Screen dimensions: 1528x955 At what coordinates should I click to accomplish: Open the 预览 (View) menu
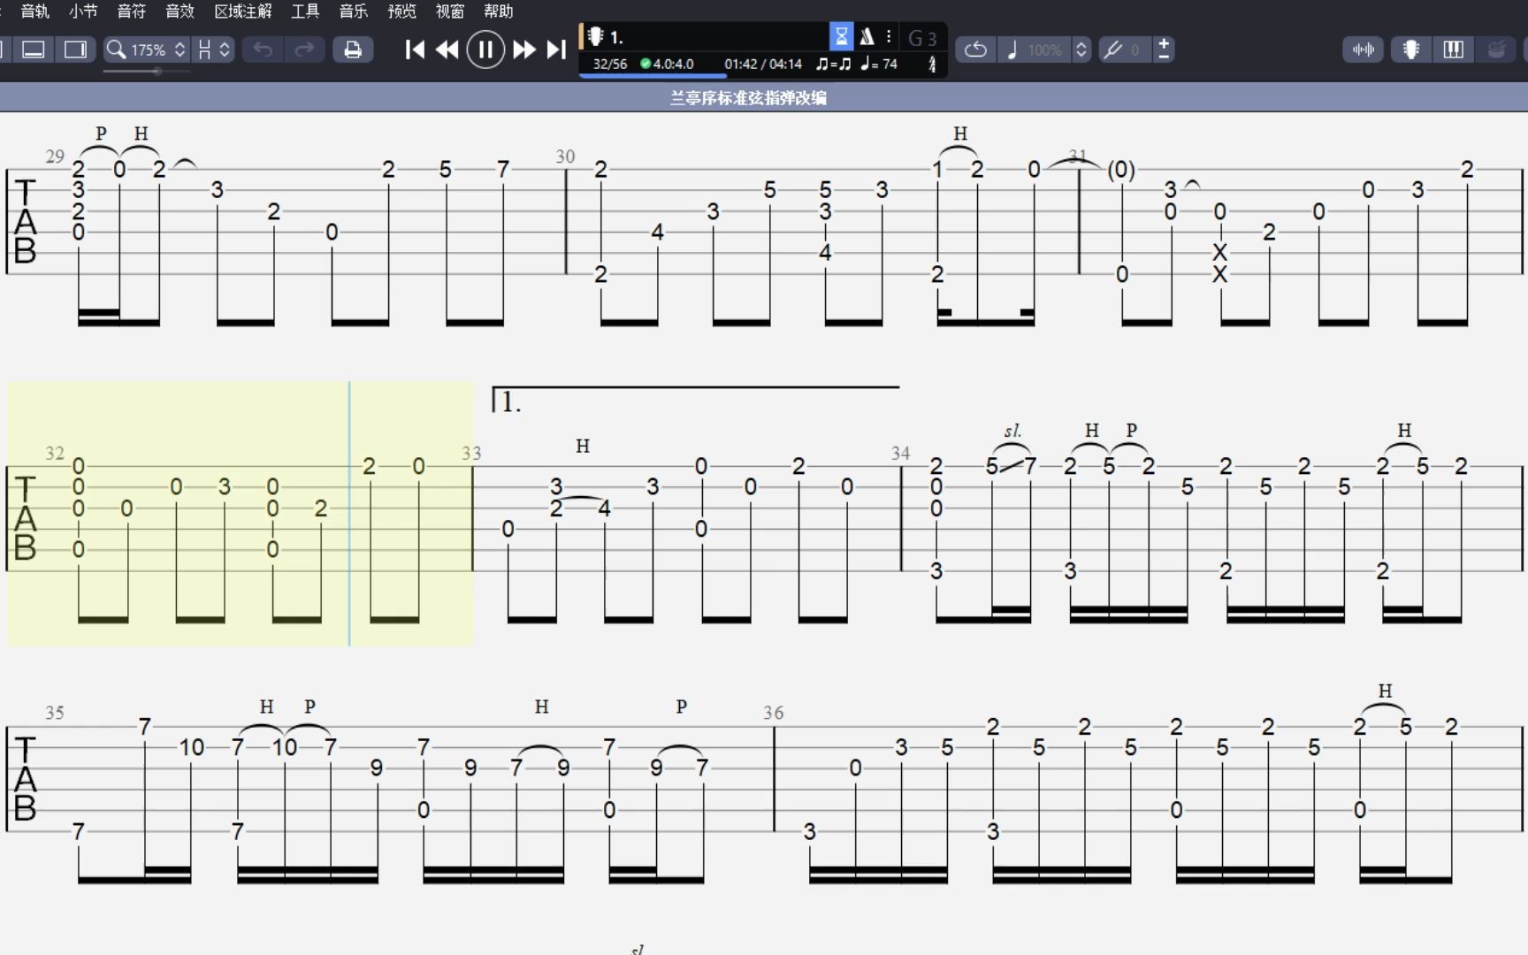(401, 11)
